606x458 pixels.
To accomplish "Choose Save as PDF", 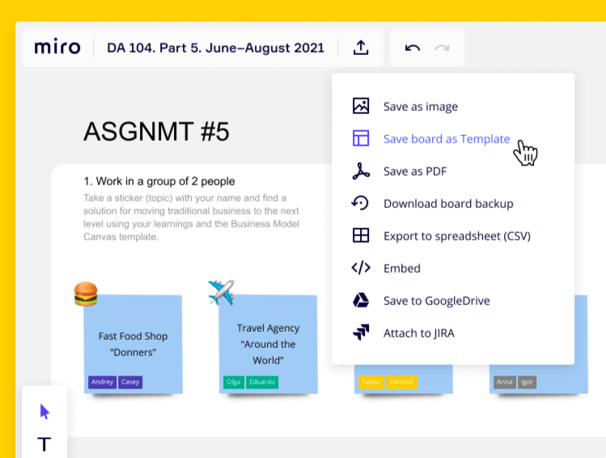I will tap(415, 172).
